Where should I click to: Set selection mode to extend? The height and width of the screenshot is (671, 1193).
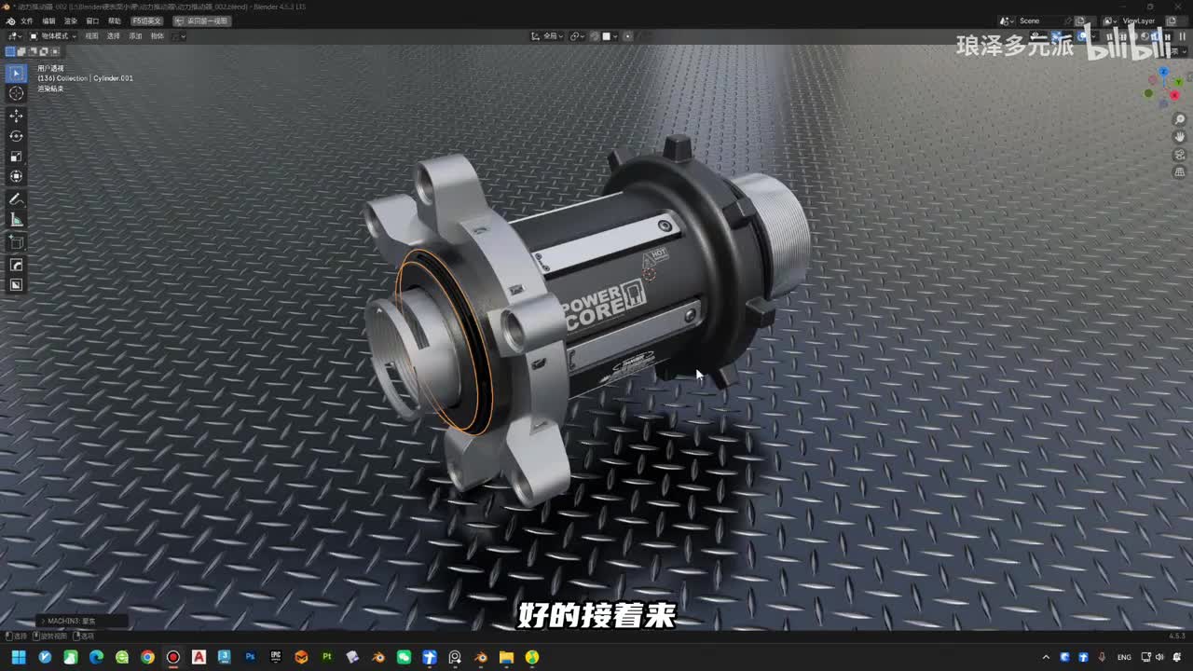click(x=21, y=51)
